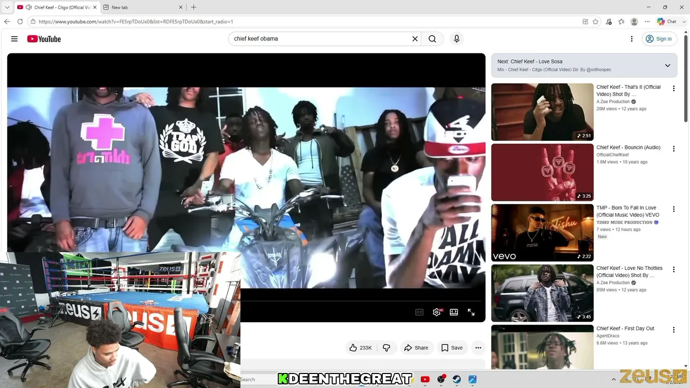
Task: Submit search with the magnifier button
Action: tap(432, 39)
